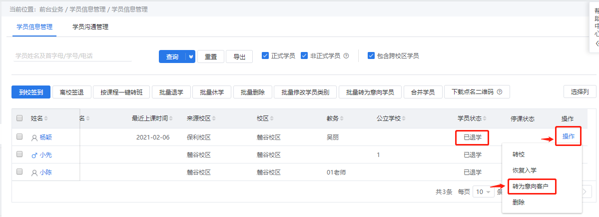
Task: Click the 吴丽 教务 cell
Action: point(332,137)
